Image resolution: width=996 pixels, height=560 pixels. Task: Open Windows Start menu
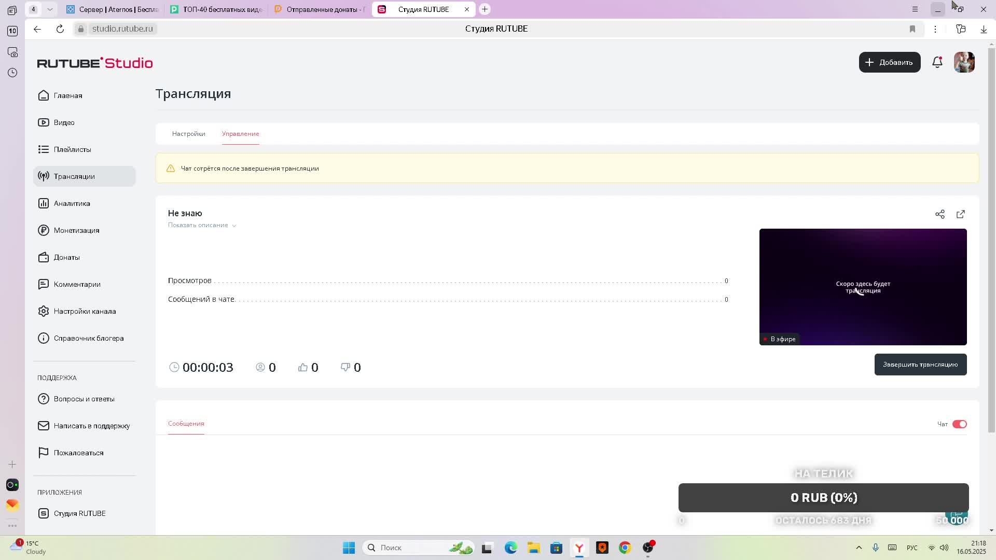[349, 548]
